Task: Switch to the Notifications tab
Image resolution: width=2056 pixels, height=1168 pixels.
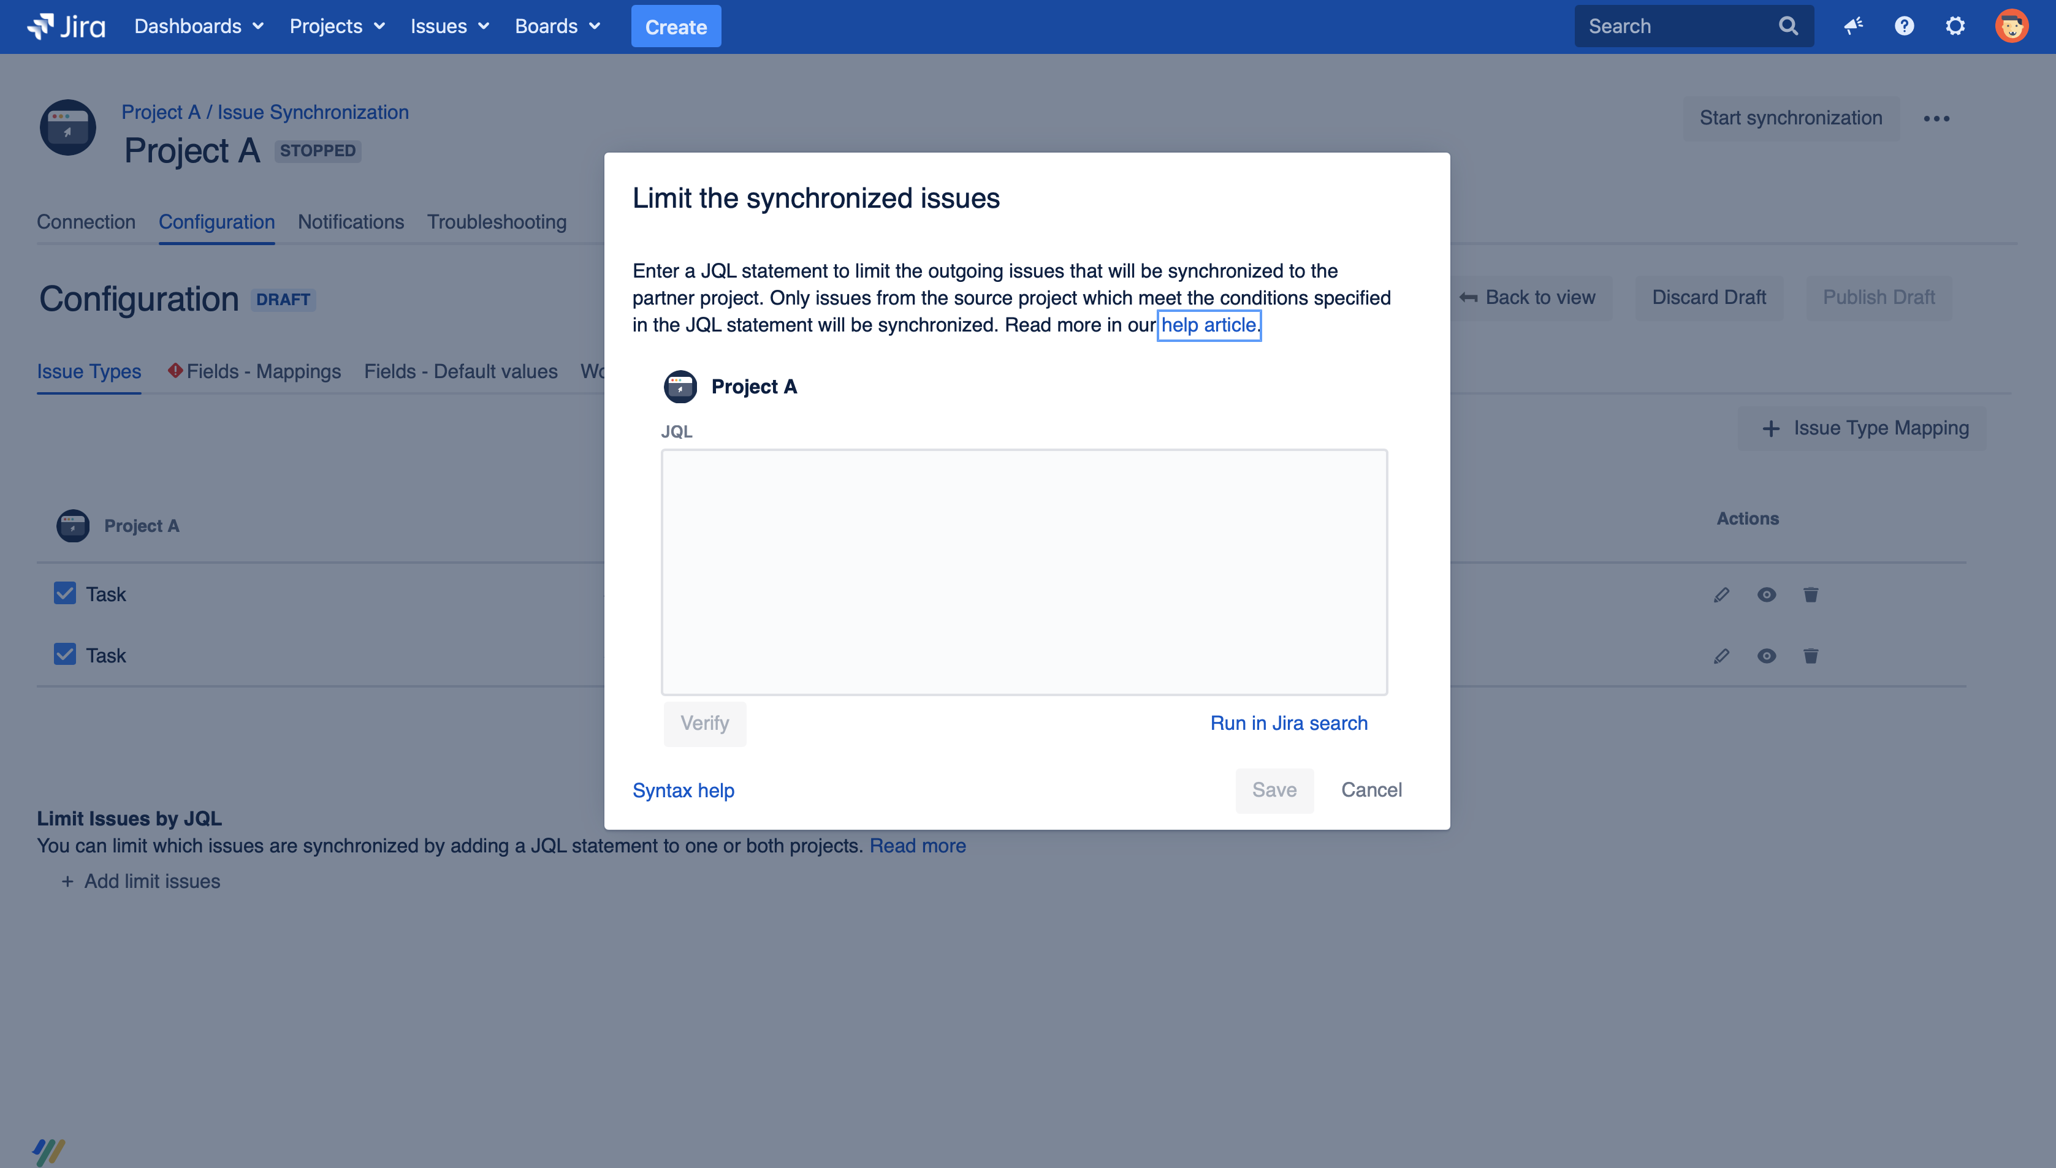Action: coord(351,222)
